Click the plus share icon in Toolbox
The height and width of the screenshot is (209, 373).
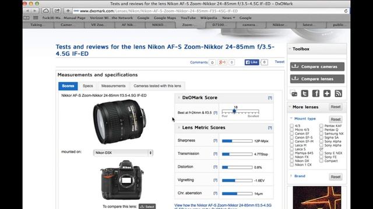coord(327,93)
